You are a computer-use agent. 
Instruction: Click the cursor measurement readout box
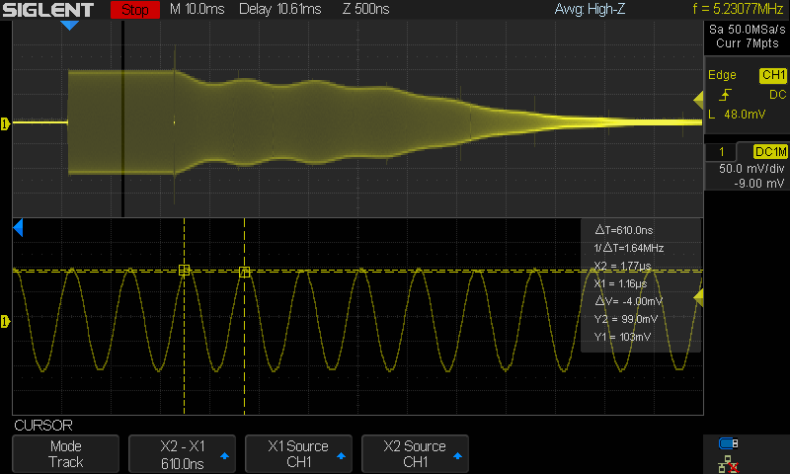pyautogui.click(x=639, y=285)
